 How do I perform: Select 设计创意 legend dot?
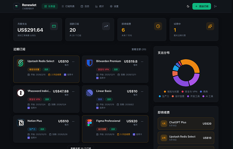tap(173, 96)
